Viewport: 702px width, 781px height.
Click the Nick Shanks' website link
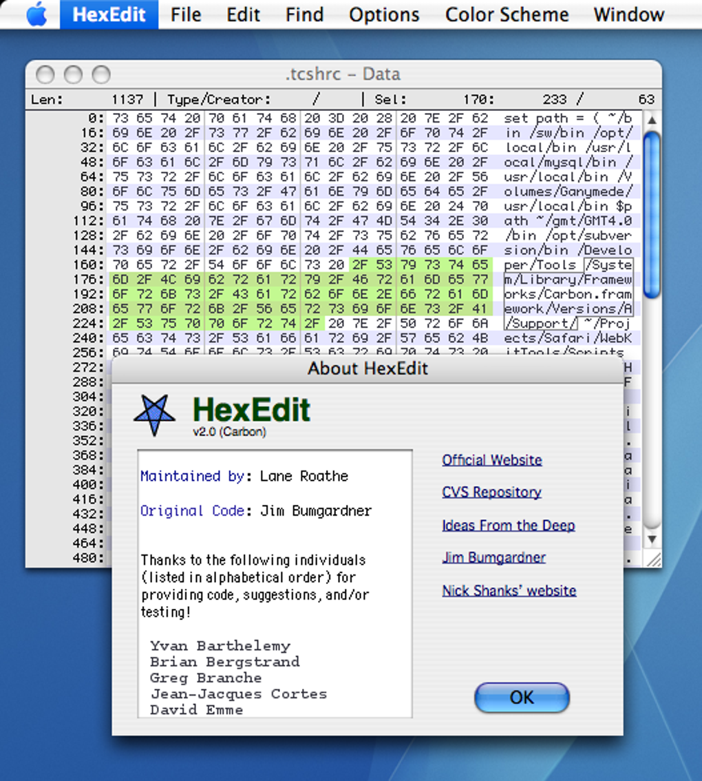[x=509, y=591]
